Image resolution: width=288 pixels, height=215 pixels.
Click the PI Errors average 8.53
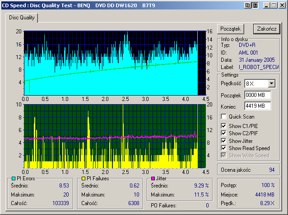click(x=64, y=186)
